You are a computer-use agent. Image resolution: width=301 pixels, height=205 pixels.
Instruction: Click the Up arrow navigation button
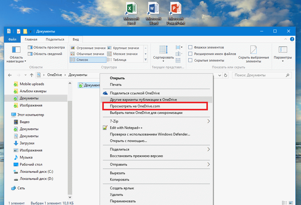[31, 75]
